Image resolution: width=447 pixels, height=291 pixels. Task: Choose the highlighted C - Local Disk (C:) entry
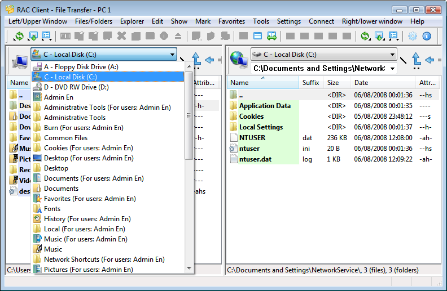tap(108, 77)
